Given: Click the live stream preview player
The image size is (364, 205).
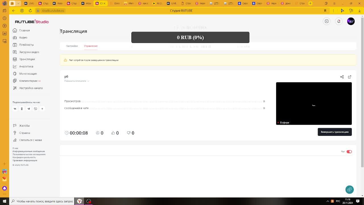Looking at the screenshot, I should (x=314, y=103).
